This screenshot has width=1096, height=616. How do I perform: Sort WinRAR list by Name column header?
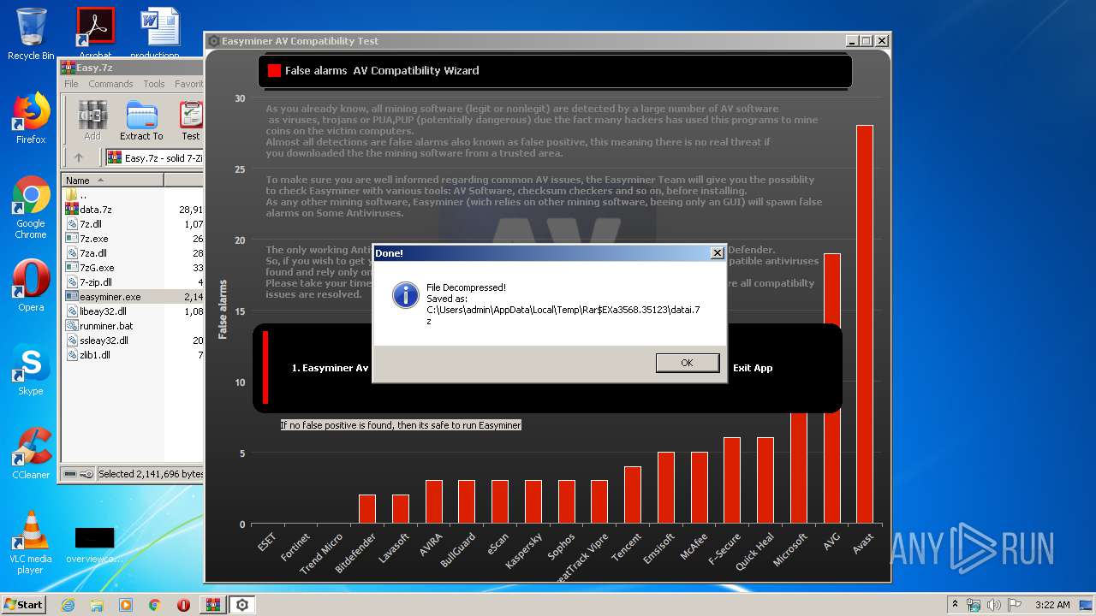tap(113, 181)
